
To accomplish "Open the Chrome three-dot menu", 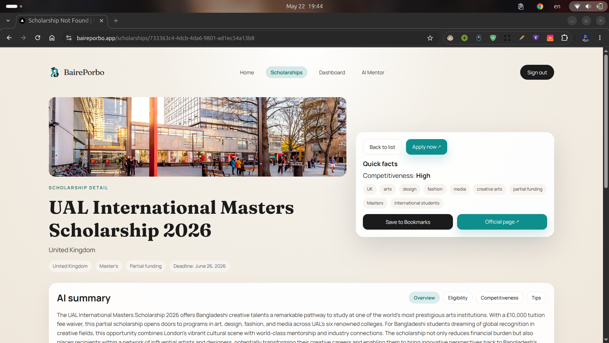I will 600,38.
